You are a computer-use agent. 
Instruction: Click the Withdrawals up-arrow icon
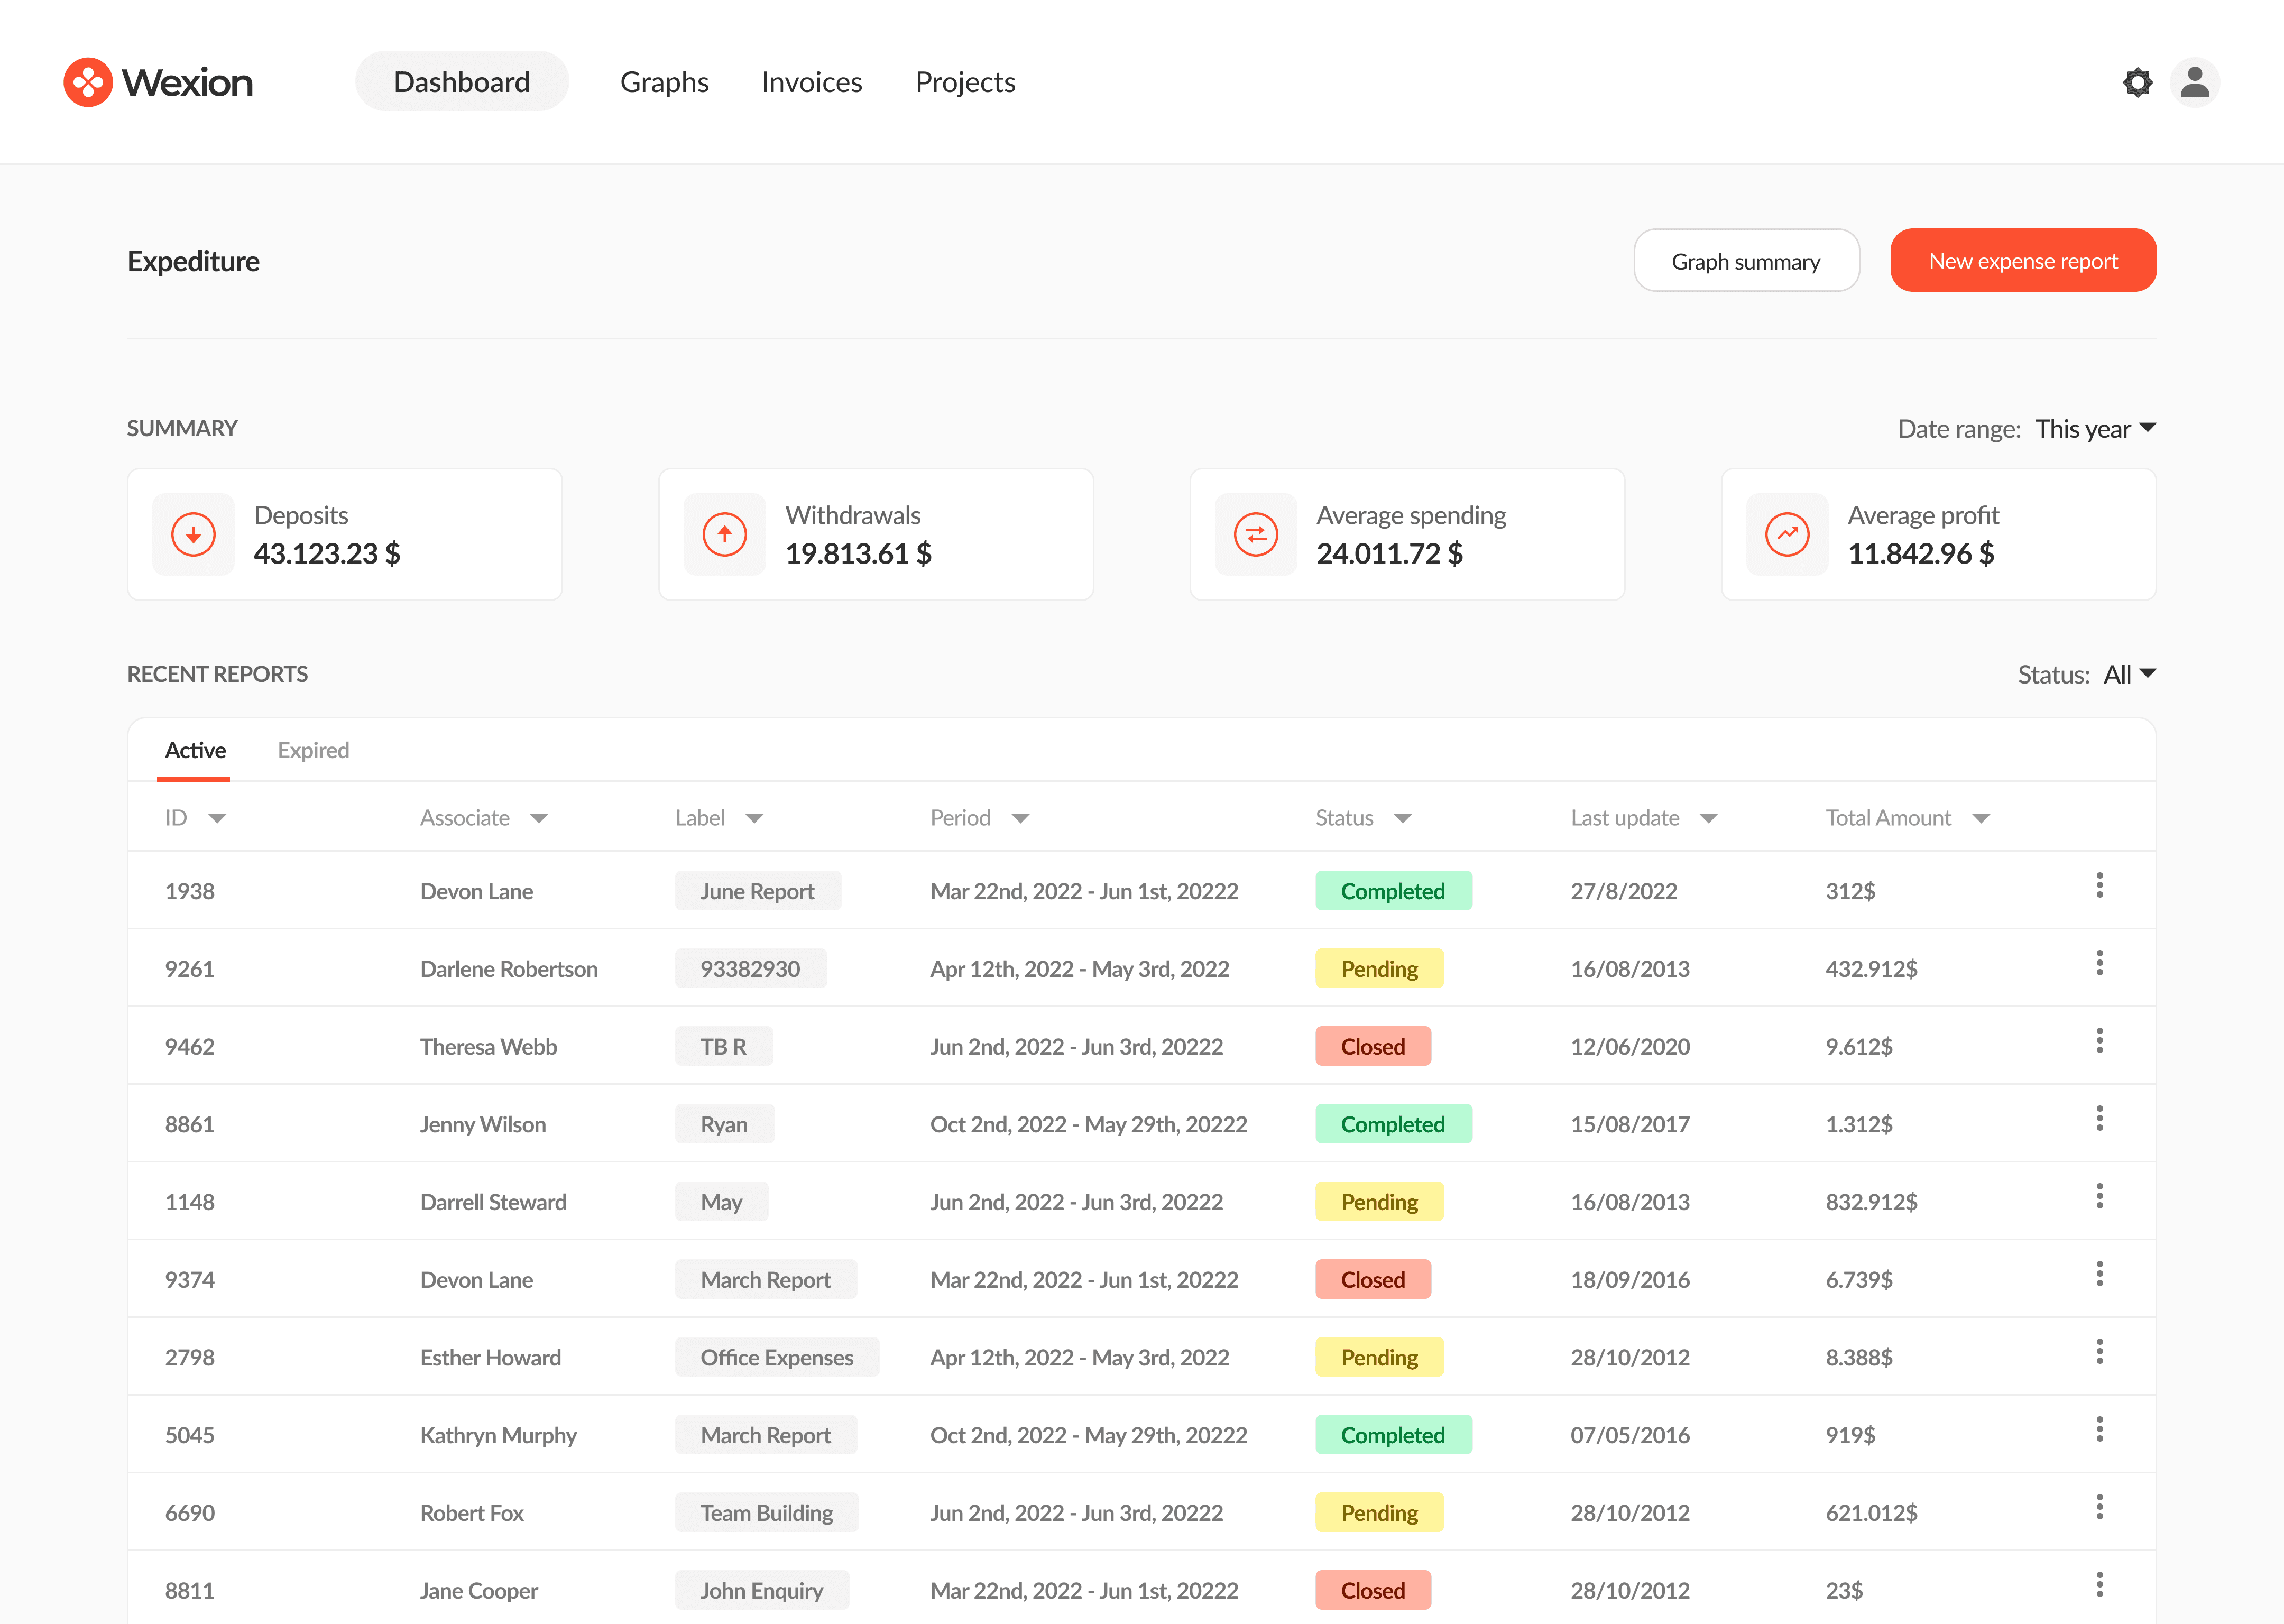click(724, 534)
